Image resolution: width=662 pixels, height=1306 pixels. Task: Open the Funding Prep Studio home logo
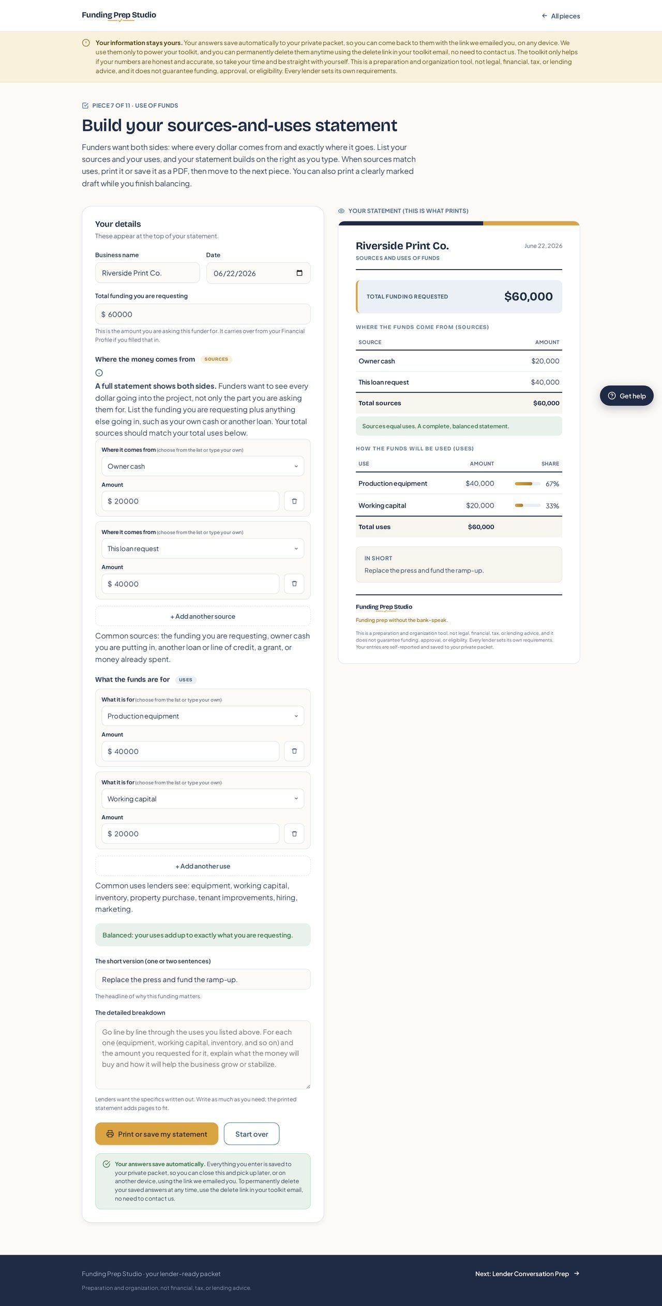point(119,16)
